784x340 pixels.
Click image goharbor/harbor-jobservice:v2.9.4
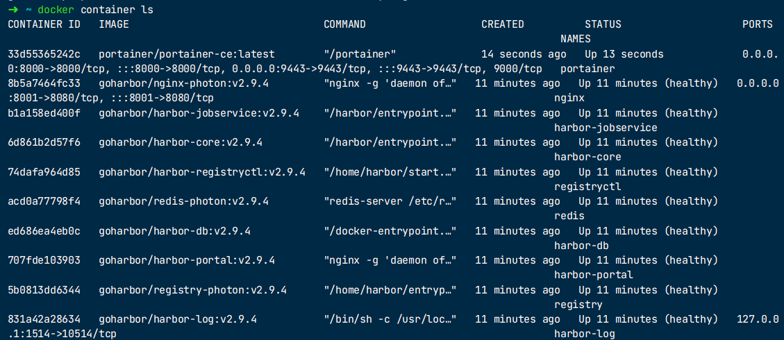click(199, 113)
